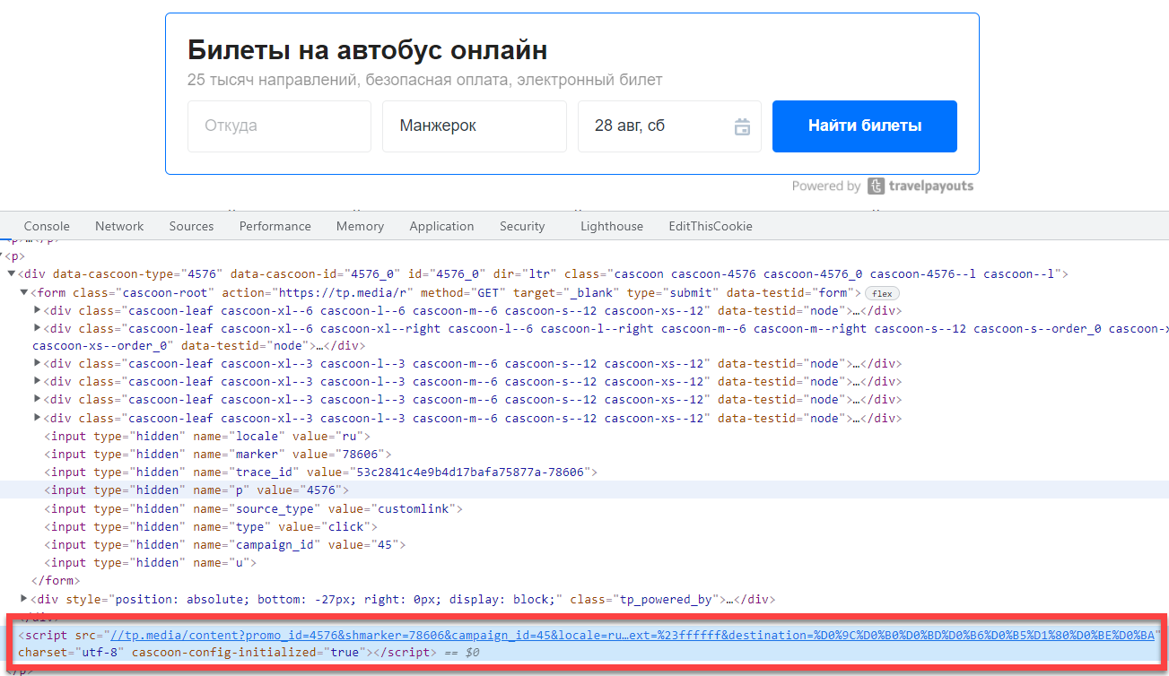Open the Security tab
This screenshot has width=1169, height=676.
tap(522, 226)
